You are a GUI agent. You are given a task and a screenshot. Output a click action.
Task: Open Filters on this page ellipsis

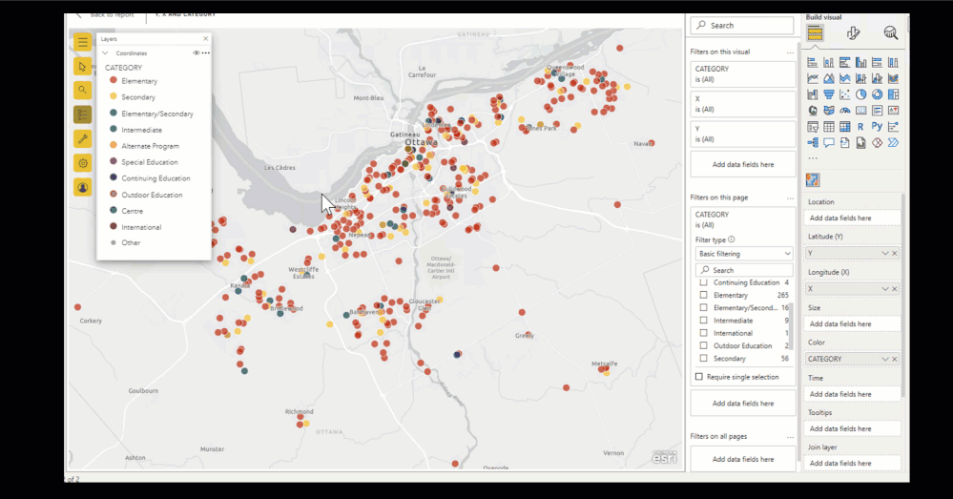[790, 198]
